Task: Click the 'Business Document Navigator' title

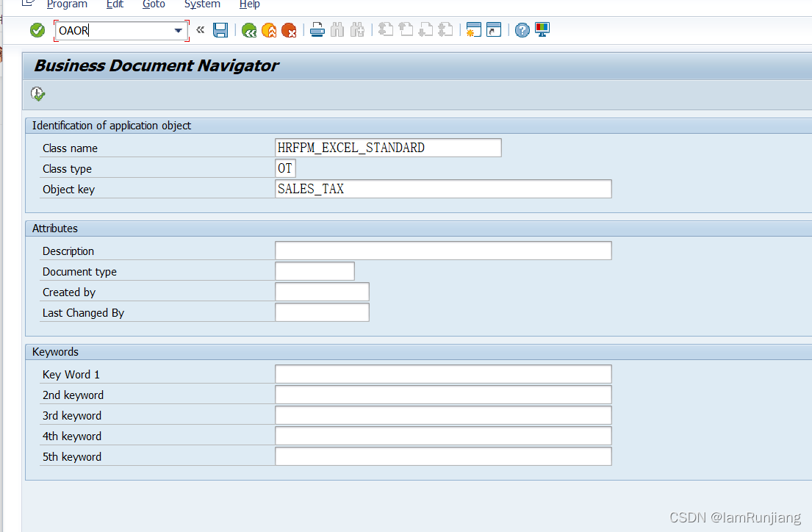Action: tap(156, 66)
